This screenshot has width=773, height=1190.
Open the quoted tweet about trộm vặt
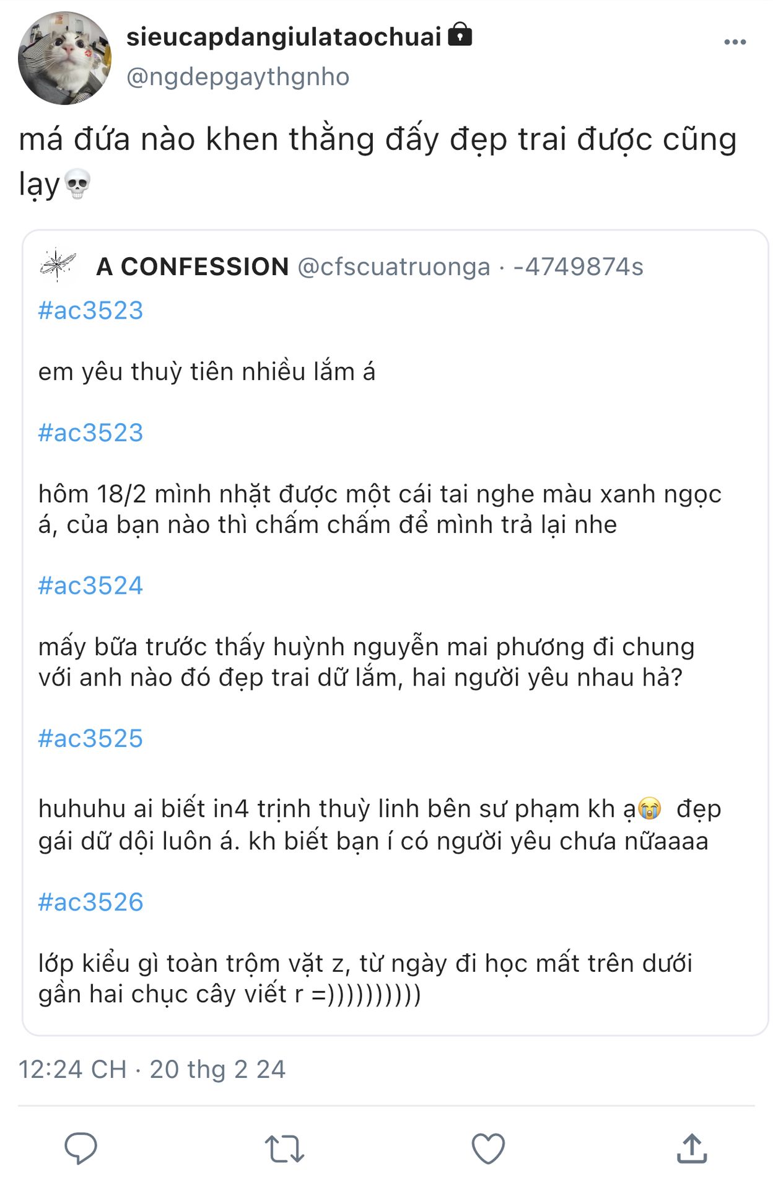pyautogui.click(x=365, y=978)
